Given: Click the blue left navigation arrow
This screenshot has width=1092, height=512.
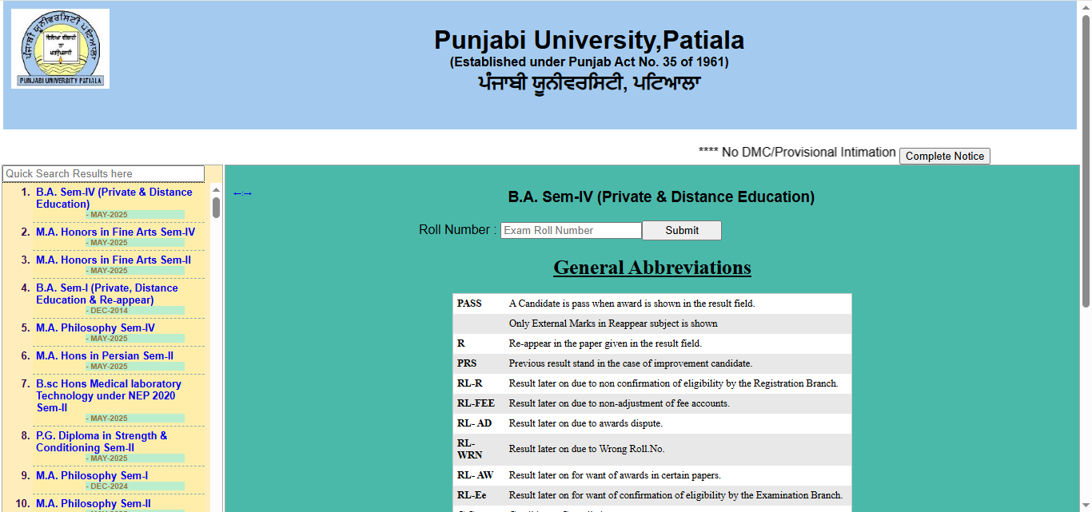Looking at the screenshot, I should pos(237,192).
